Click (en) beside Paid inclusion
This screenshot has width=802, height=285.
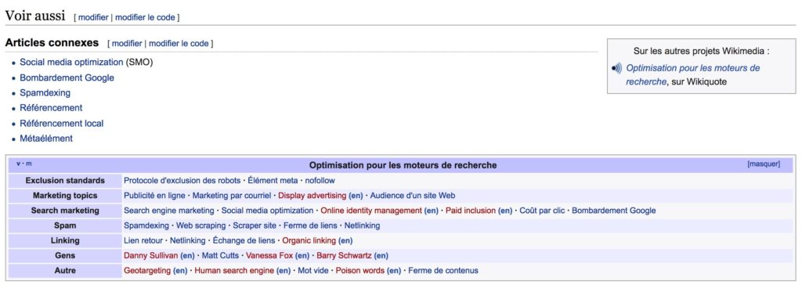point(505,211)
